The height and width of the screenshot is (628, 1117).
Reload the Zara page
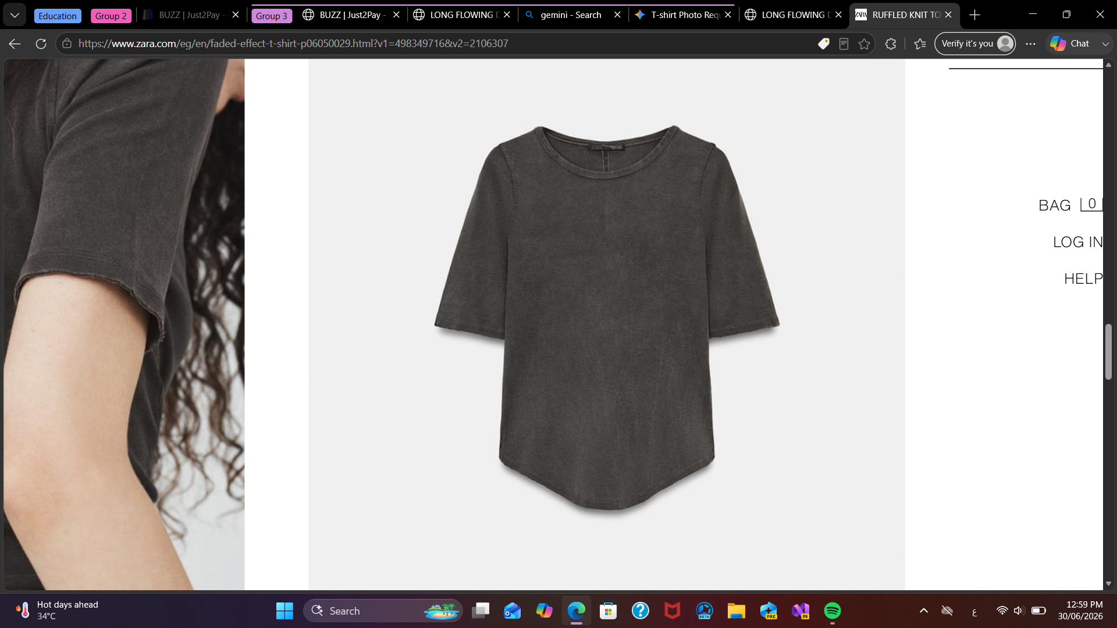[x=41, y=44]
